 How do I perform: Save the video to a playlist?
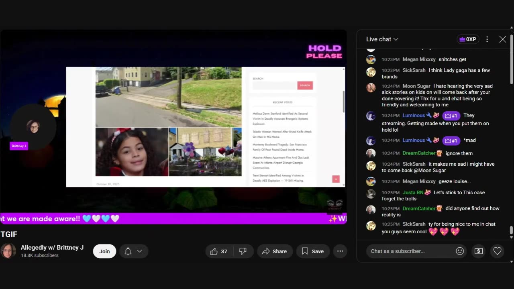coord(312,251)
